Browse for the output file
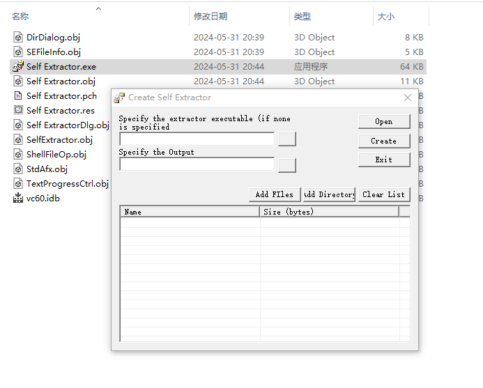This screenshot has height=388, width=483. (287, 165)
